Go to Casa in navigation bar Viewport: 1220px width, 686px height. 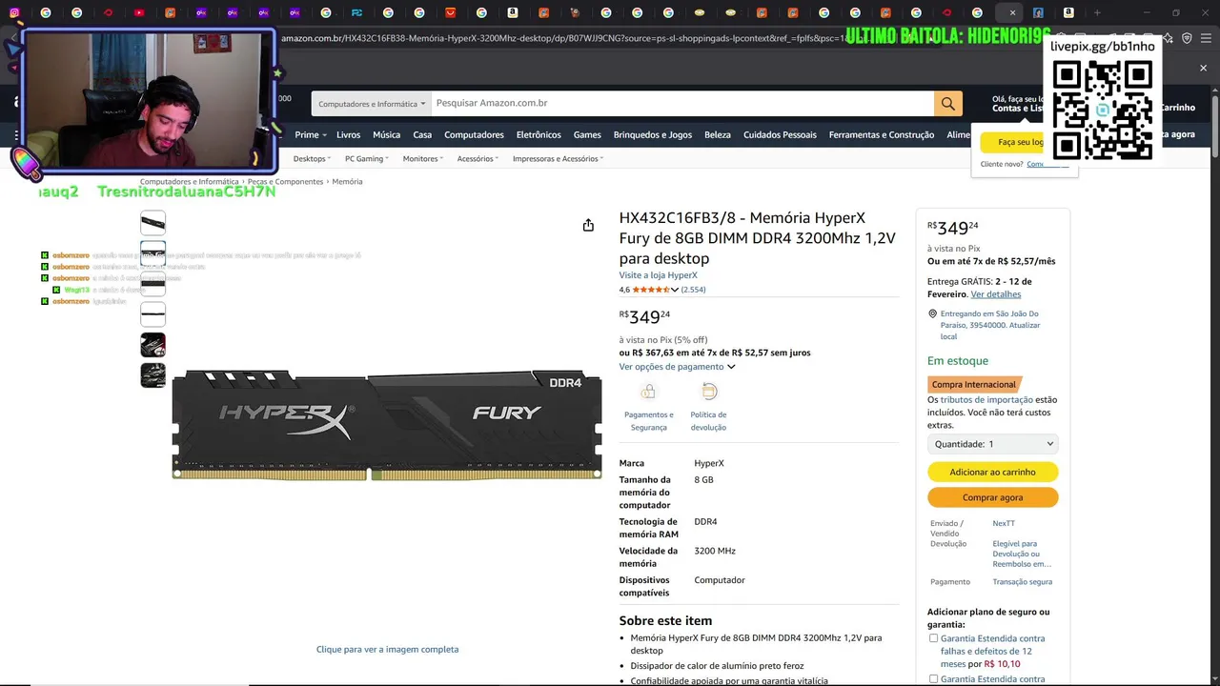422,135
